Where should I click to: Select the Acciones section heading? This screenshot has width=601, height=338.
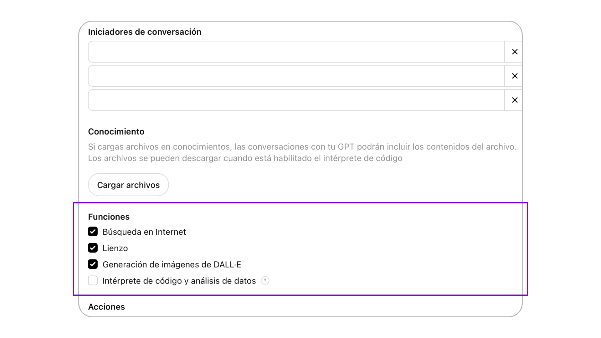point(106,307)
